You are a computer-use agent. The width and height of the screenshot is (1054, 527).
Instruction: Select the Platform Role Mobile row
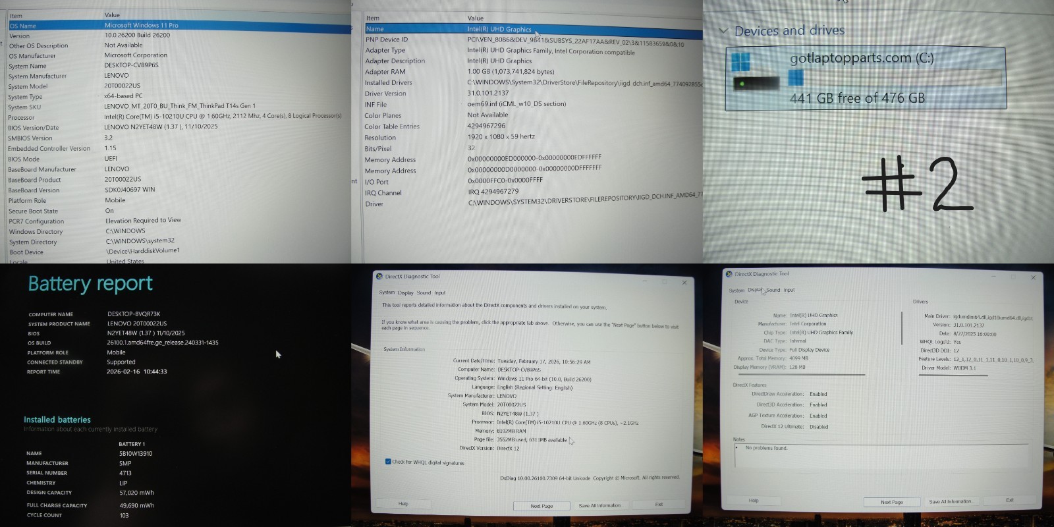pyautogui.click(x=179, y=200)
